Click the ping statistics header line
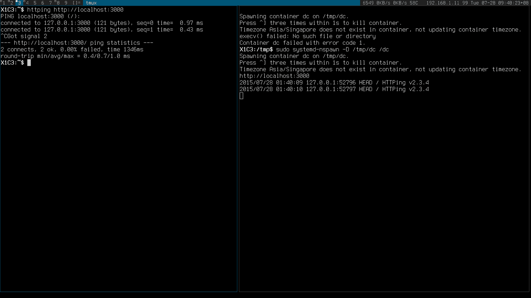 point(77,43)
